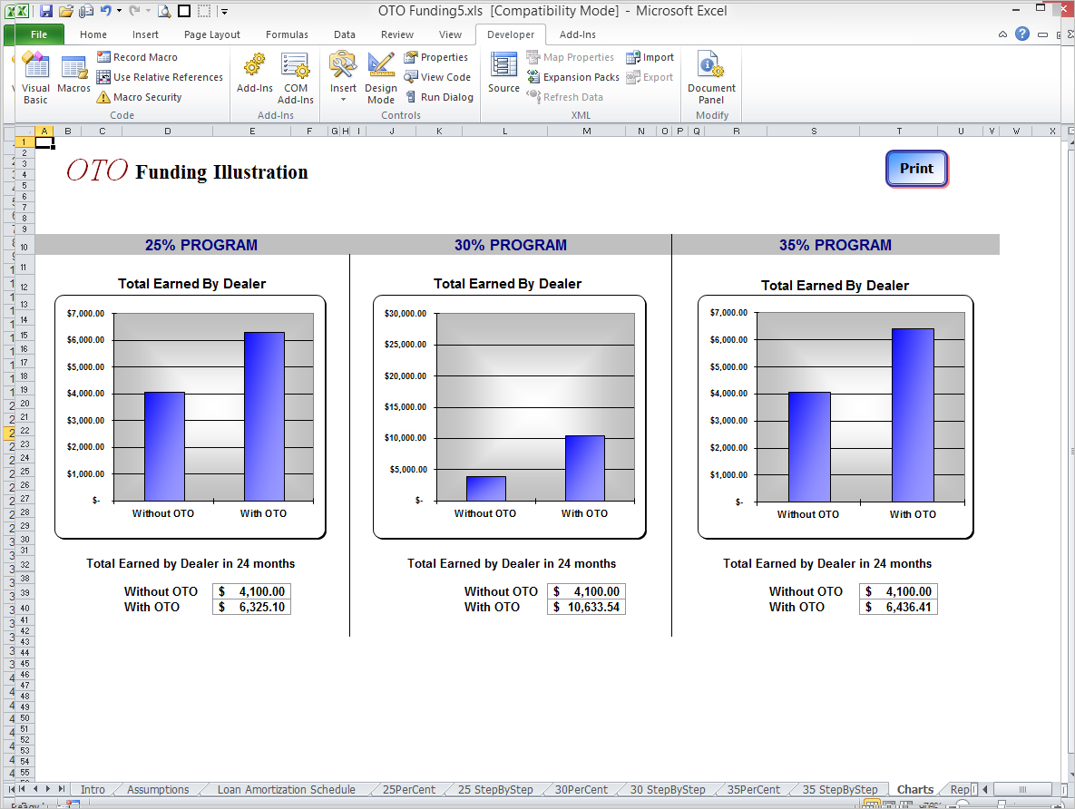Open the 35 StepByStep sheet
Screen dimensions: 1075x809
tap(840, 789)
